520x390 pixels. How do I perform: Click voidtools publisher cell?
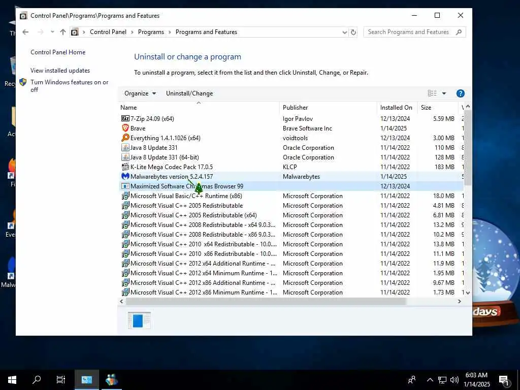coord(295,138)
